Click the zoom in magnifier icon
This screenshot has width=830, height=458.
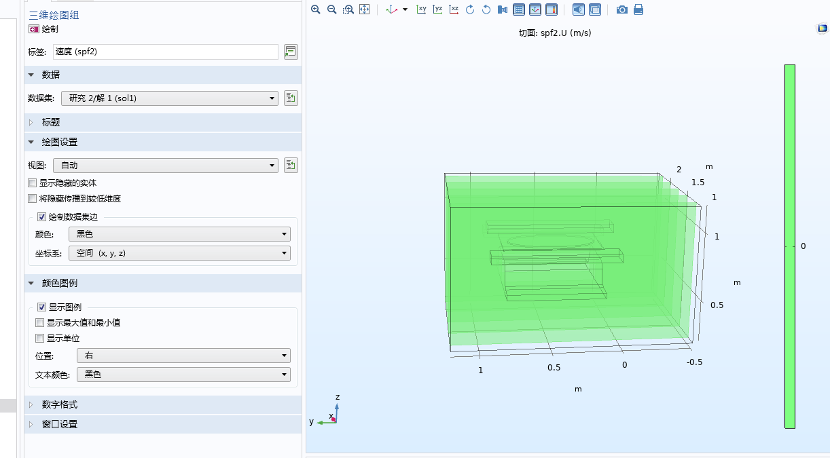tap(315, 9)
